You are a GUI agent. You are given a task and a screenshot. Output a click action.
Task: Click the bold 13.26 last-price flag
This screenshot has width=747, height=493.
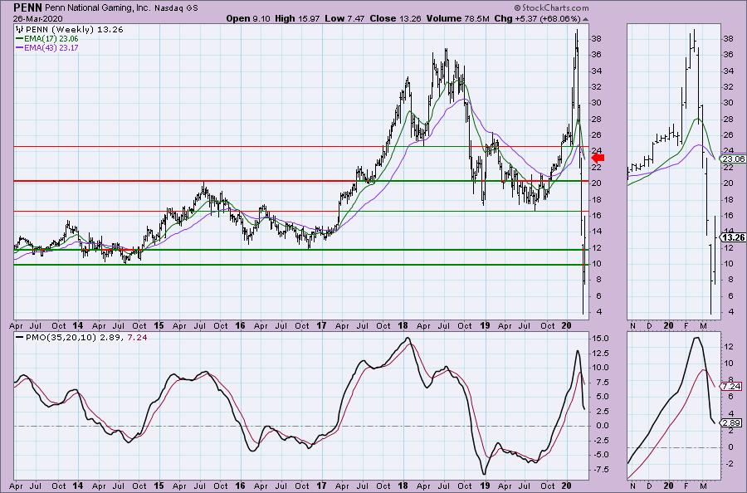coord(733,237)
